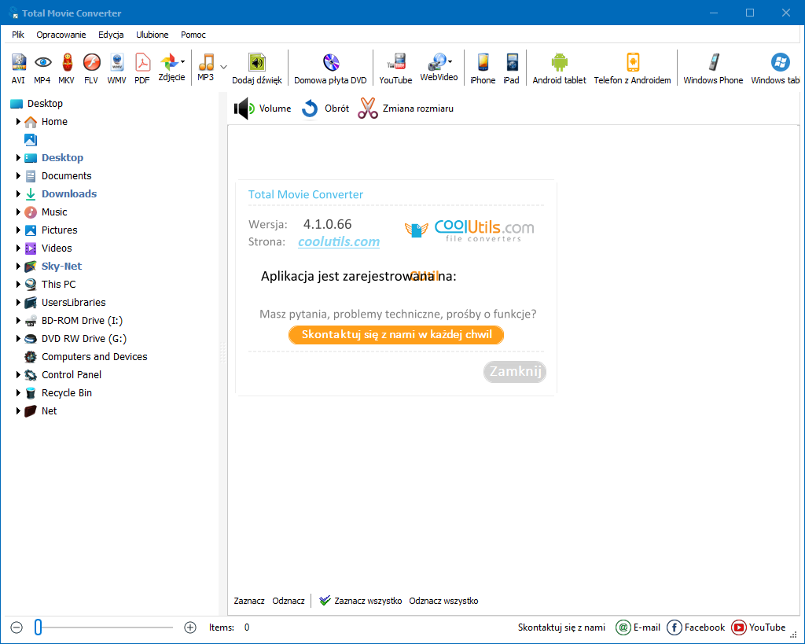Select the Net tree item

pos(50,410)
